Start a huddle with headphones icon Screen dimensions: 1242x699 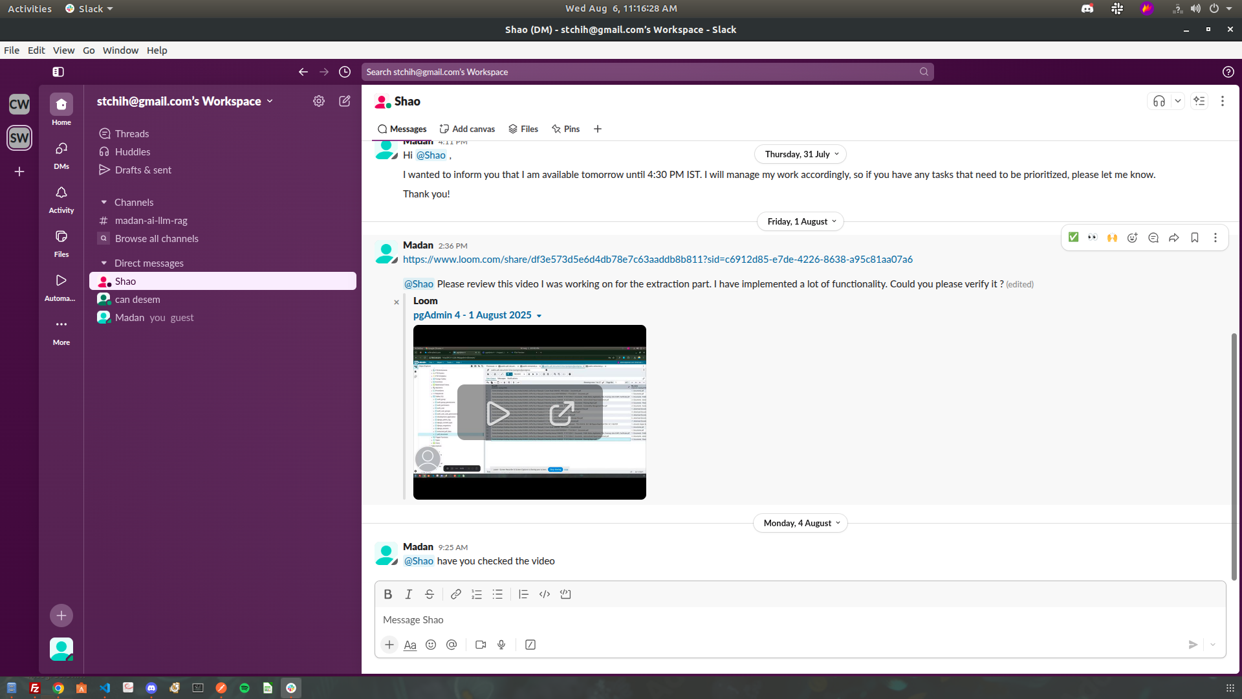(1159, 101)
